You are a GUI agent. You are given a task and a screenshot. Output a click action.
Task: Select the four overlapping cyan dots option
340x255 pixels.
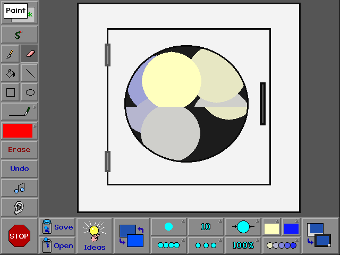tap(168, 245)
